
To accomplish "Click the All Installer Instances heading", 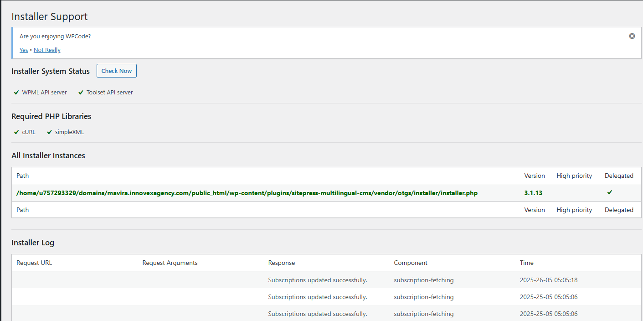I will pos(48,155).
